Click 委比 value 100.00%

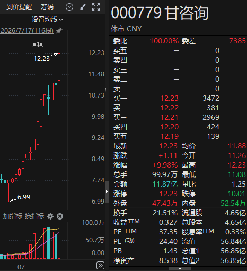point(164,41)
